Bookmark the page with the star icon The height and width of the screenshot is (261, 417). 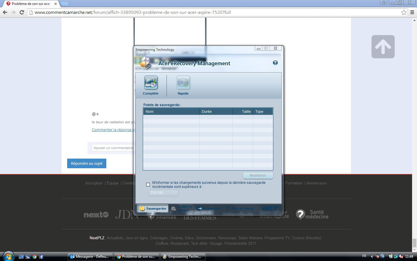[x=404, y=12]
